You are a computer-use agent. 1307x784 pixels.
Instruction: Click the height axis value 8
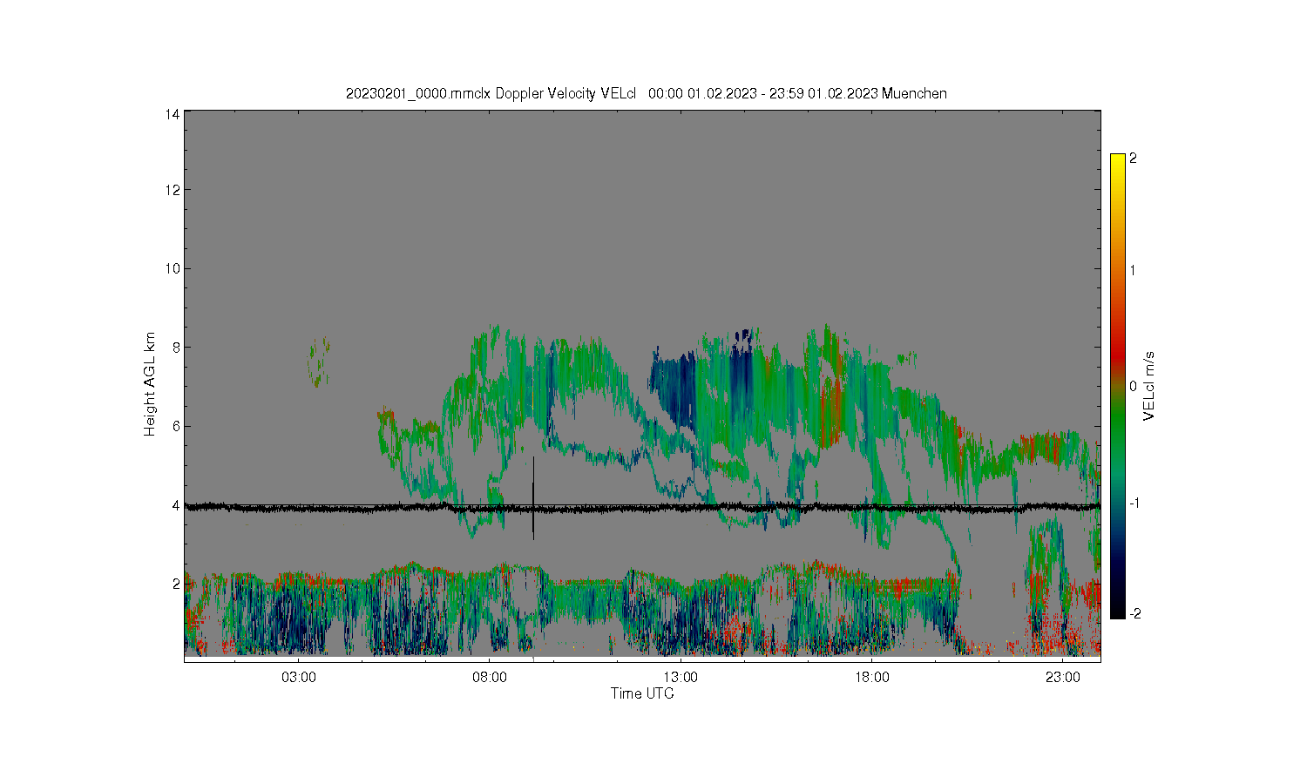pyautogui.click(x=176, y=348)
